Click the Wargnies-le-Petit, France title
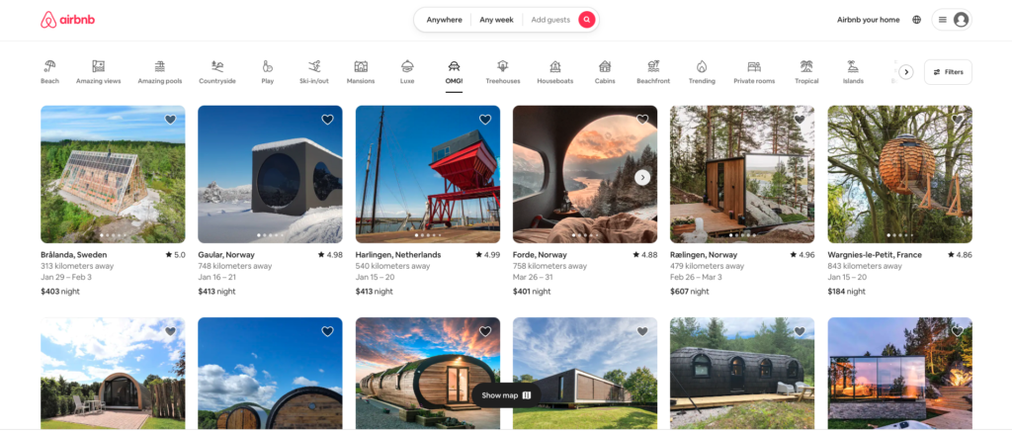This screenshot has height=435, width=1012. coord(875,255)
